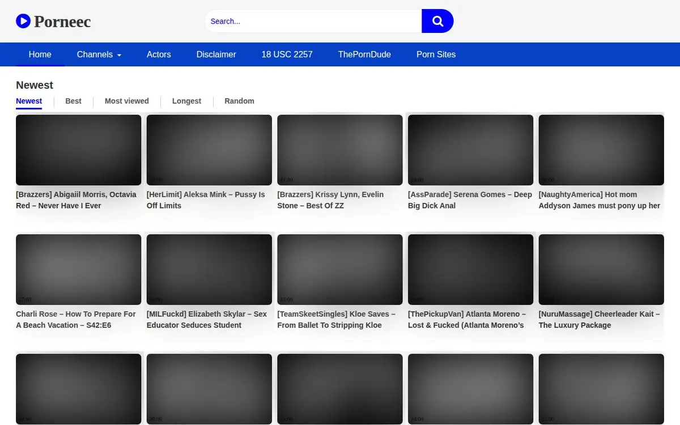Click the '[ThePickupVan] Atlanta Moreno' title link
This screenshot has height=425, width=680.
point(467,320)
